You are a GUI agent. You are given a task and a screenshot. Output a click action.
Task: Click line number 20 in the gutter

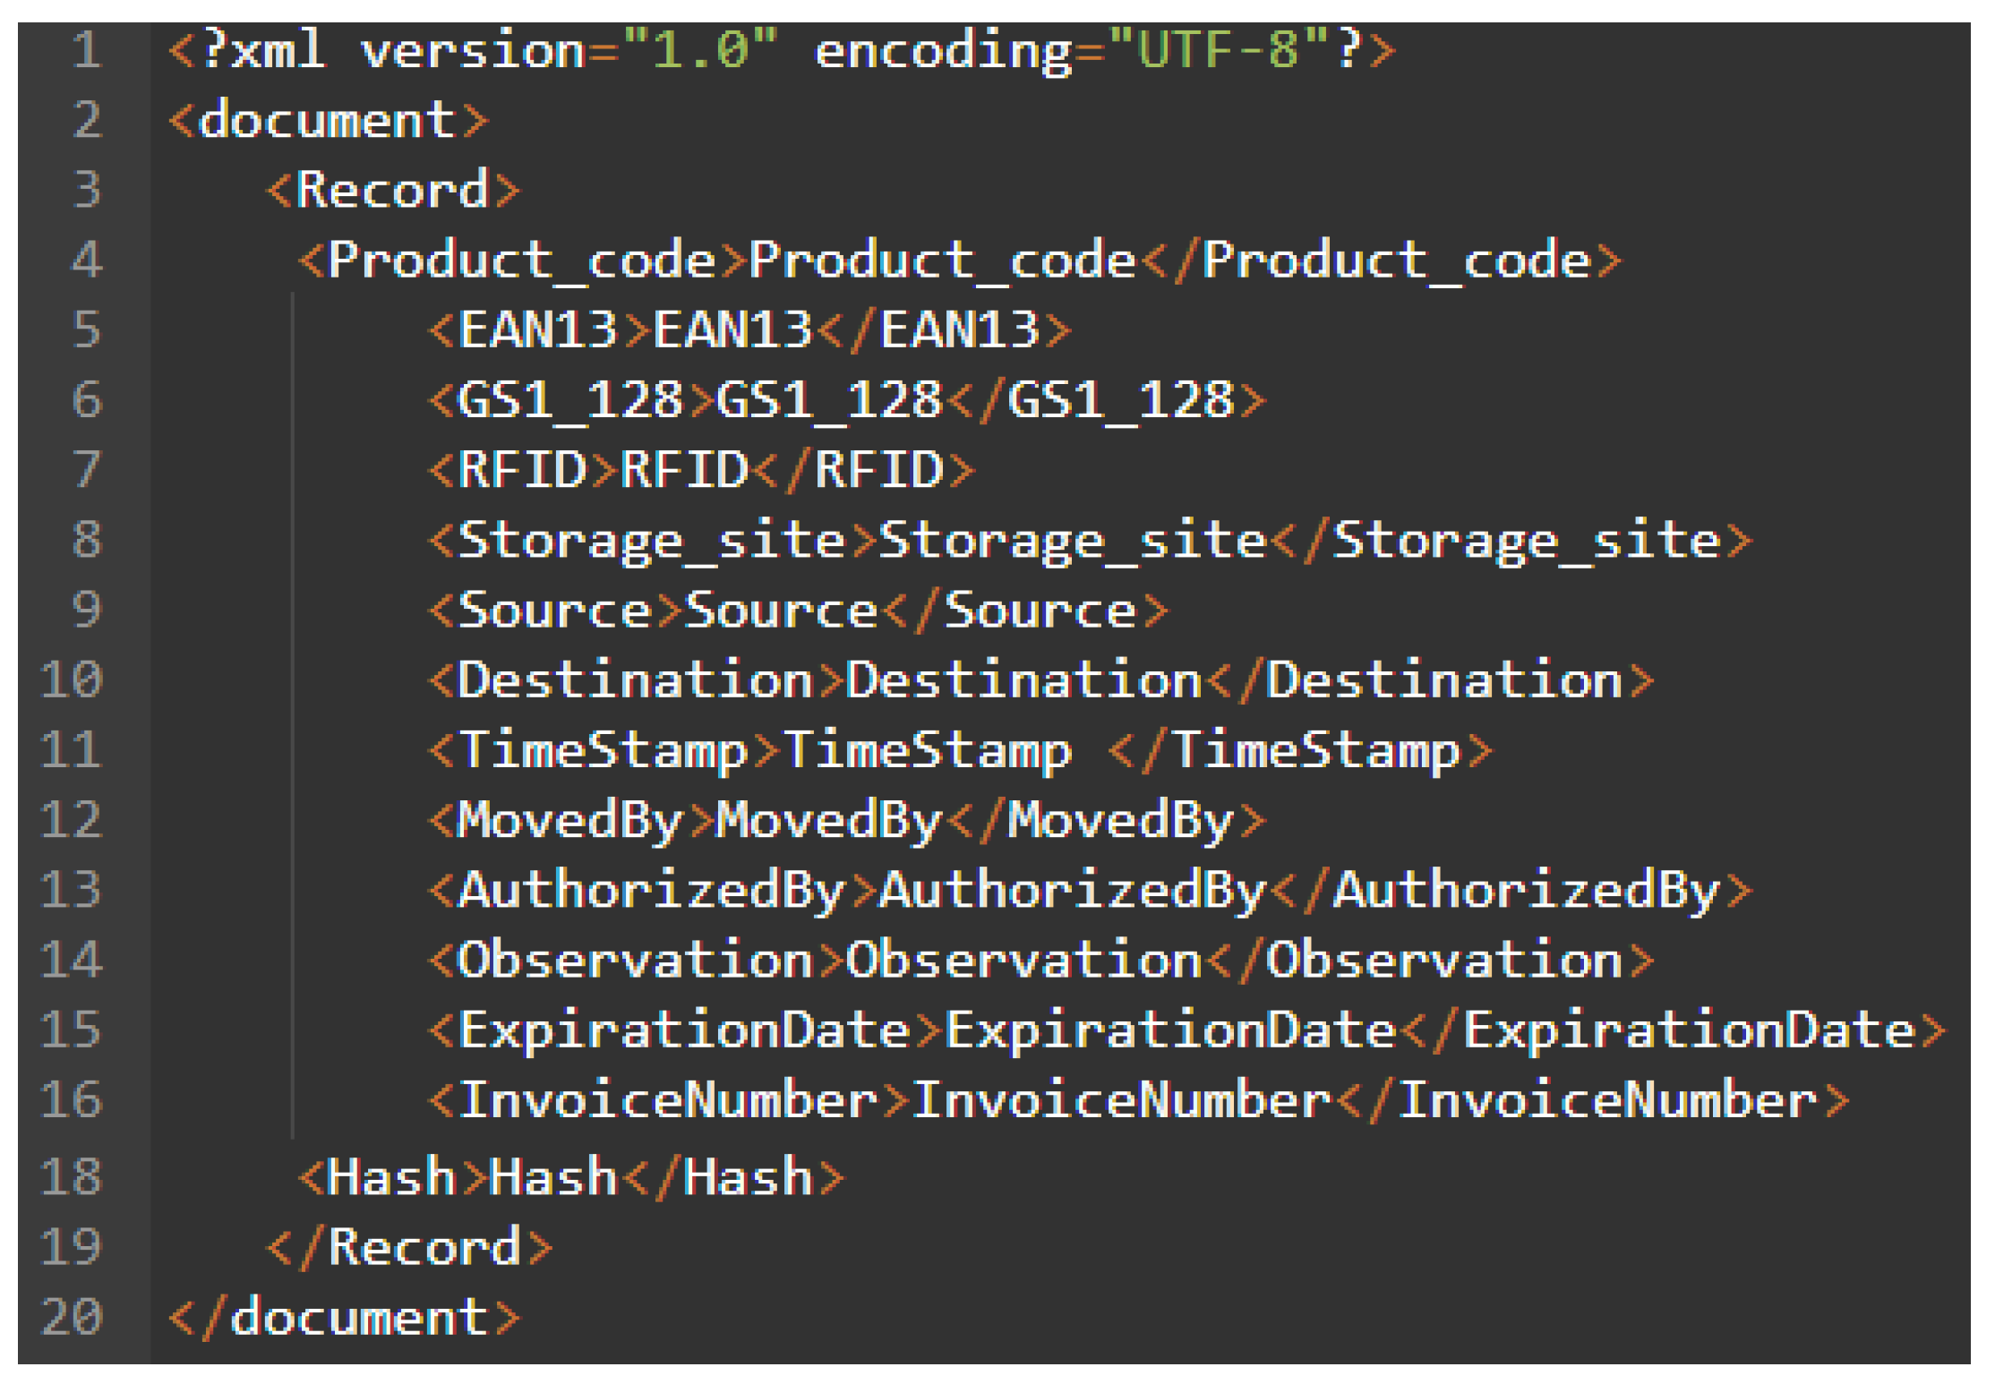point(73,1317)
